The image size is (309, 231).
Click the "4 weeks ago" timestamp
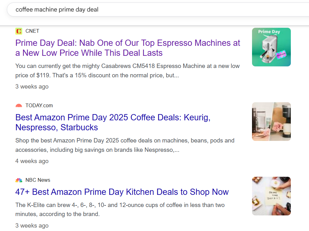tap(32, 161)
